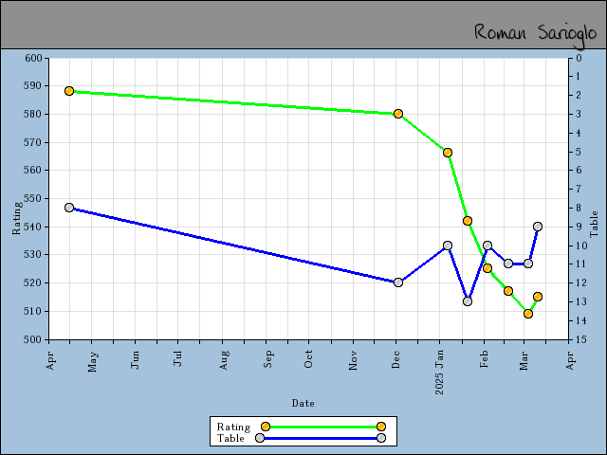Click the 'Date' x-axis title

pyautogui.click(x=303, y=404)
